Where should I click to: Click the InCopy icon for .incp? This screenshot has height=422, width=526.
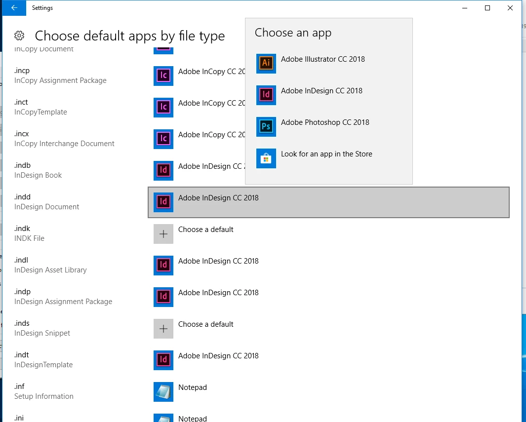click(163, 76)
